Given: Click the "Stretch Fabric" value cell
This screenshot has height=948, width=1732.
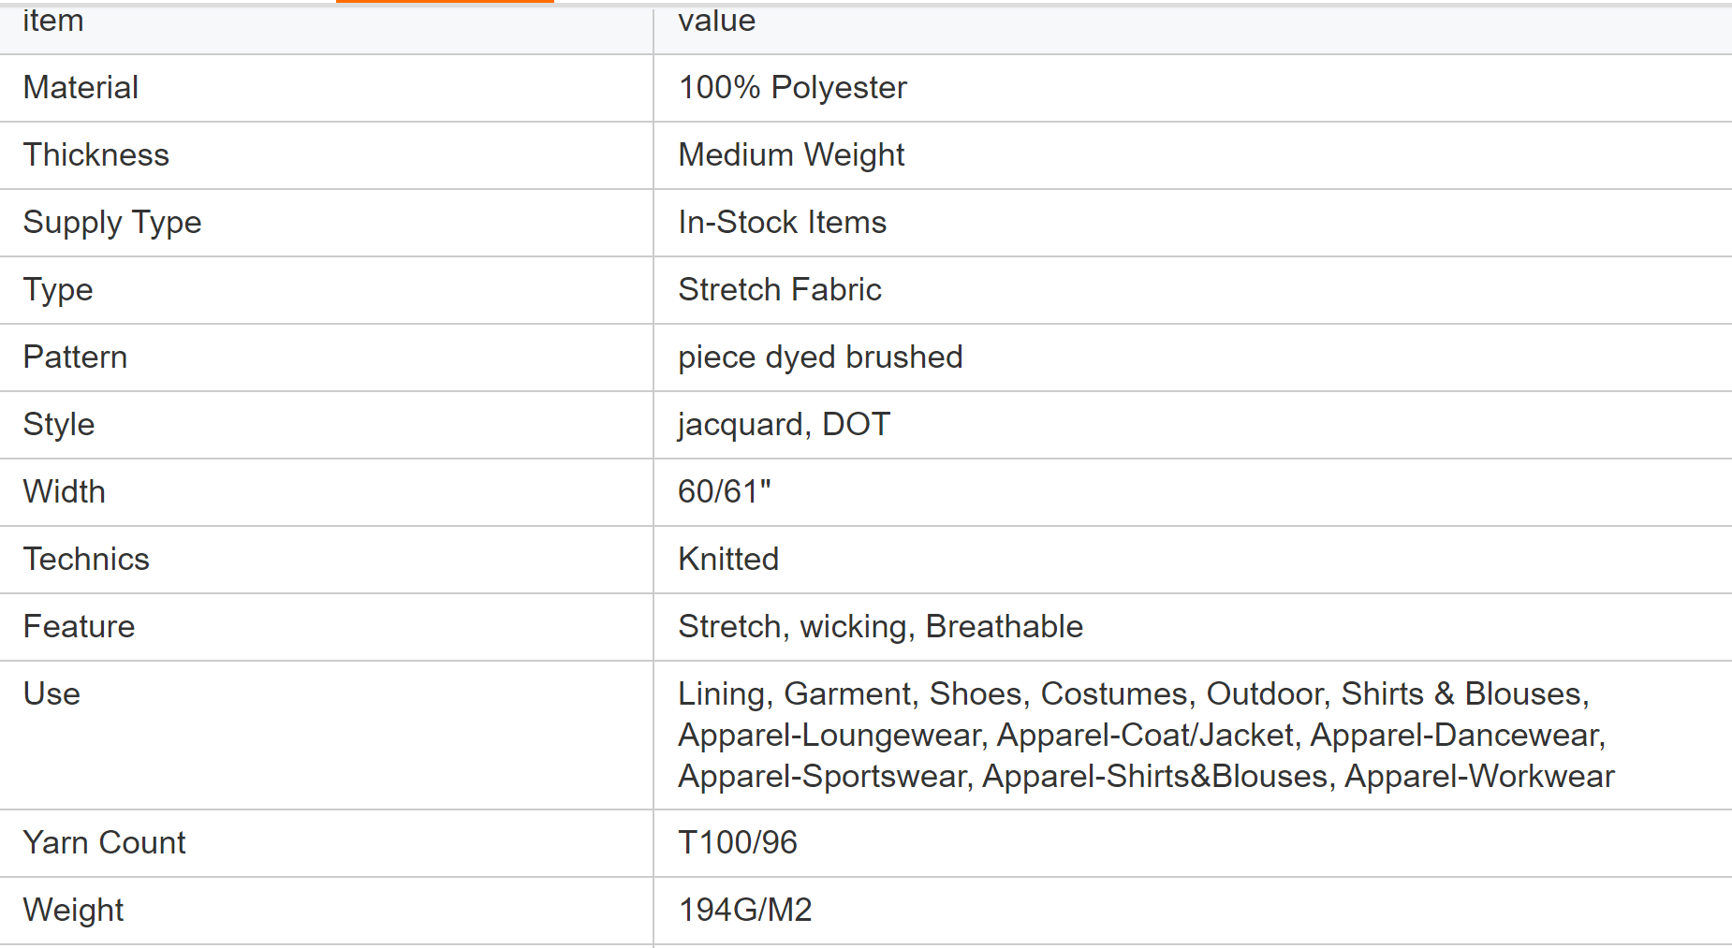Looking at the screenshot, I should pyautogui.click(x=779, y=290).
